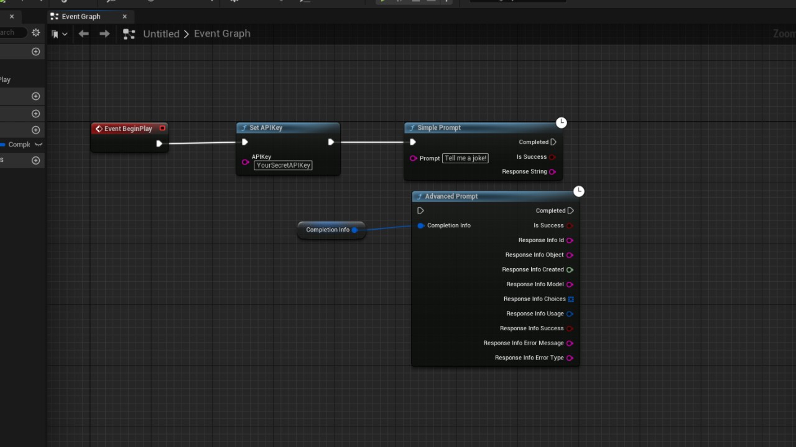796x447 pixels.
Task: Click the Response Info Object pin
Action: coord(570,255)
